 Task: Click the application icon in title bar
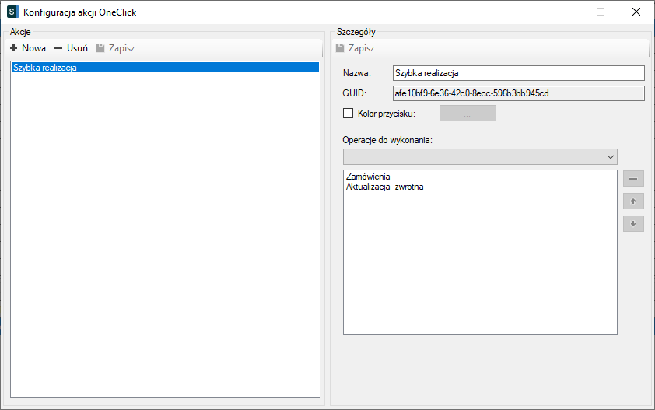pyautogui.click(x=12, y=12)
